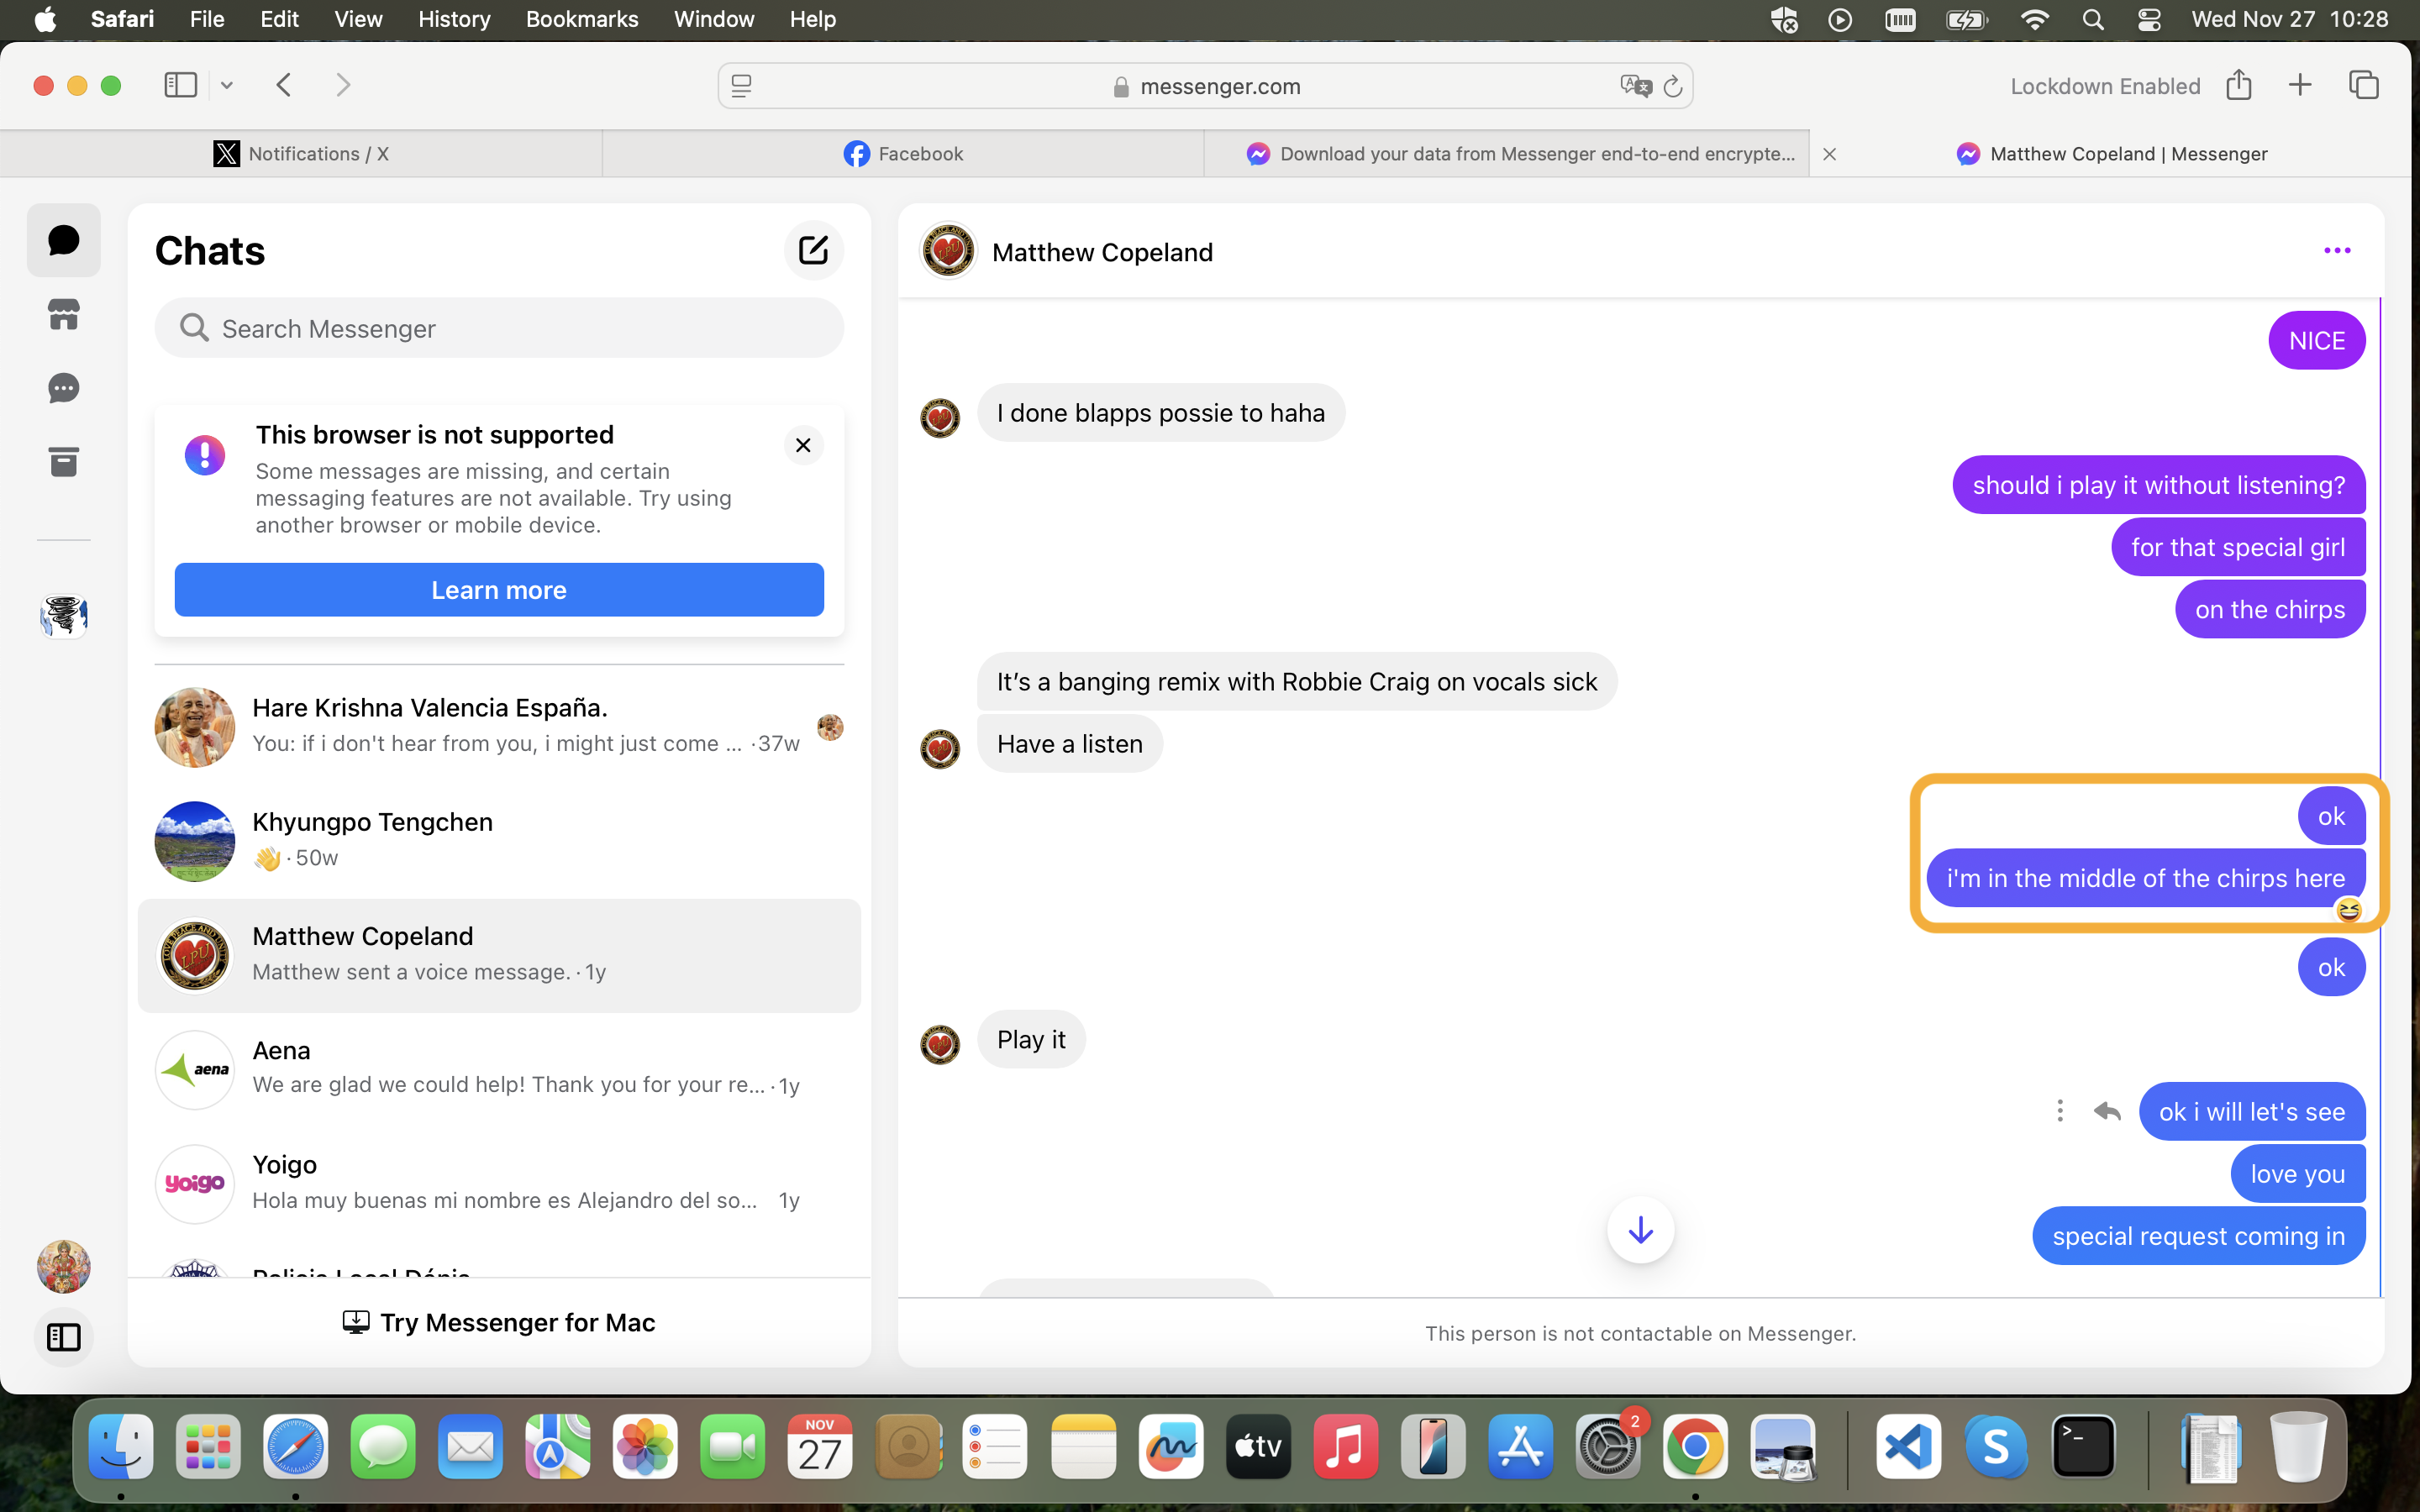Open the Chats section in Messenger sidebar
This screenshot has width=2420, height=1512.
pos(64,240)
